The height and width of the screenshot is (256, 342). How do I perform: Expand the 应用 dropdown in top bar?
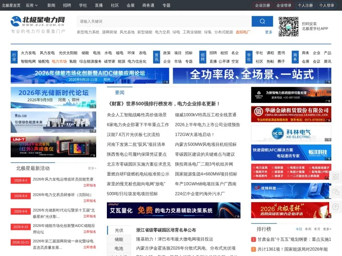32,5
